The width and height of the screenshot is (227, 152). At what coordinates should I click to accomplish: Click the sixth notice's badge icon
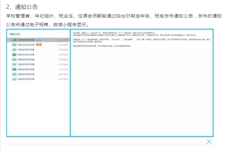pyautogui.click(x=14, y=64)
